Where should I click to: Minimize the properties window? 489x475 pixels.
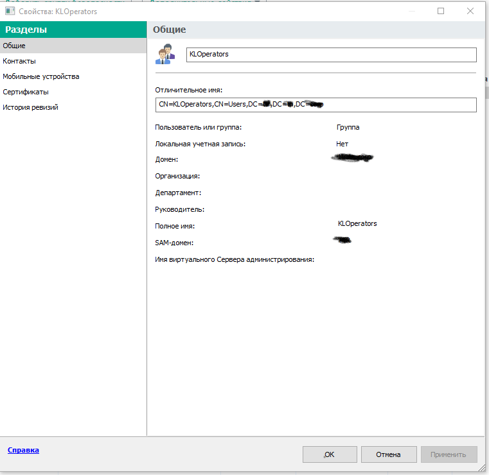[412, 11]
